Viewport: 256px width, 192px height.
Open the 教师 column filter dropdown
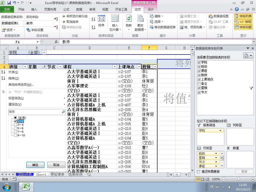(155, 66)
